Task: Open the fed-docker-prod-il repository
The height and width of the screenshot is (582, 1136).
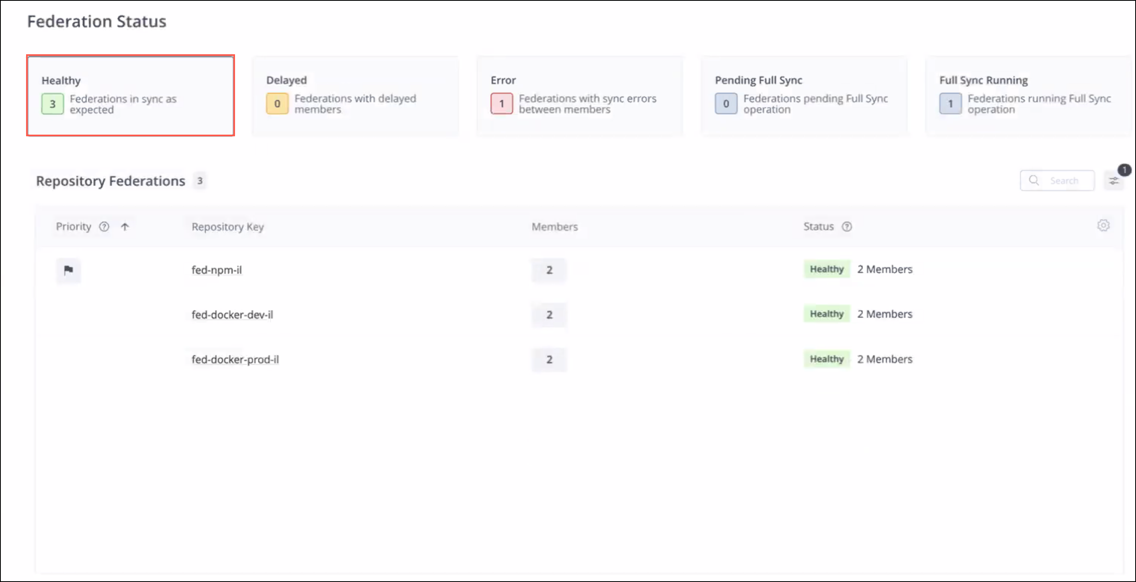Action: point(235,360)
